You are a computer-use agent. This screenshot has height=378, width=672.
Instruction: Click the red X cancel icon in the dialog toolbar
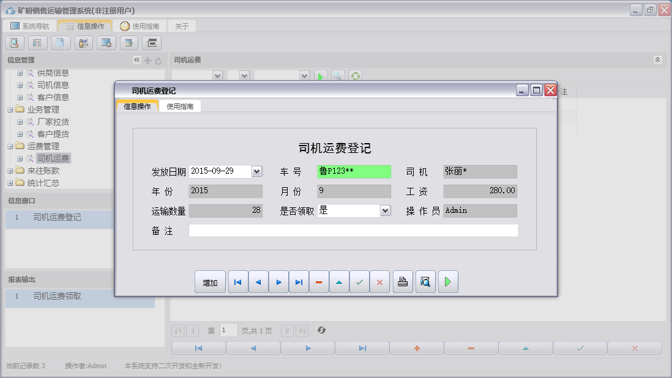point(379,282)
